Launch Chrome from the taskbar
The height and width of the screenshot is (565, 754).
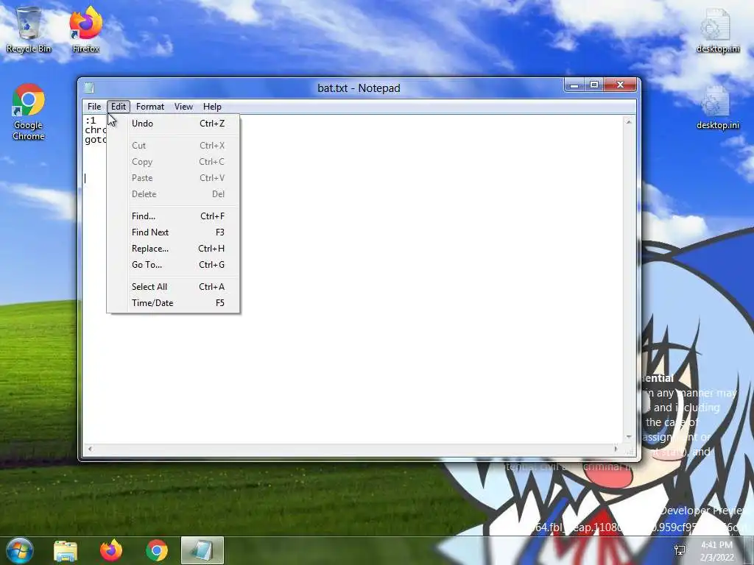click(x=157, y=550)
